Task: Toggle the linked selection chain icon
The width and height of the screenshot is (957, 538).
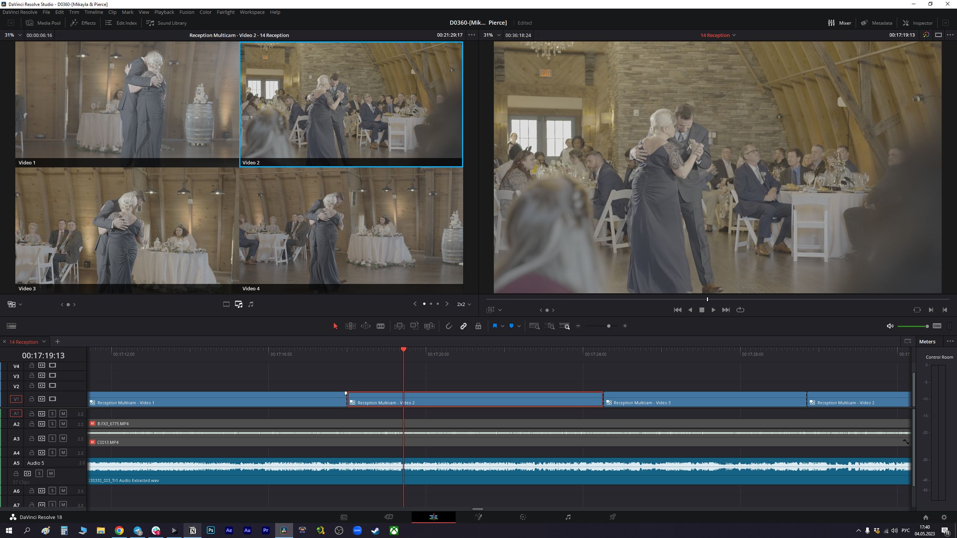Action: [463, 326]
